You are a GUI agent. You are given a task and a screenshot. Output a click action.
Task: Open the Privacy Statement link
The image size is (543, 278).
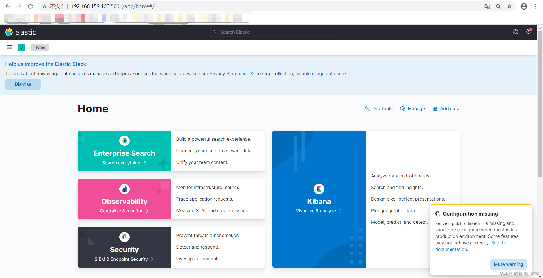(x=229, y=73)
